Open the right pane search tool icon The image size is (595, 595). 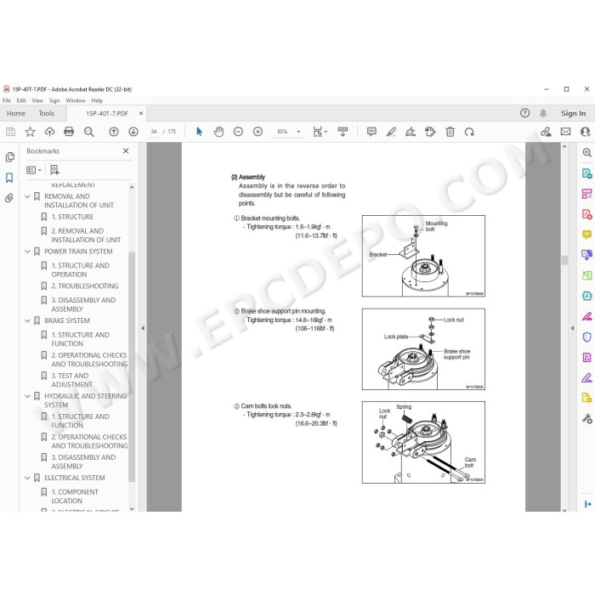click(x=586, y=152)
